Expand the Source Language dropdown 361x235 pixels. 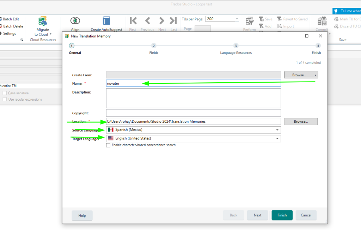pyautogui.click(x=277, y=130)
